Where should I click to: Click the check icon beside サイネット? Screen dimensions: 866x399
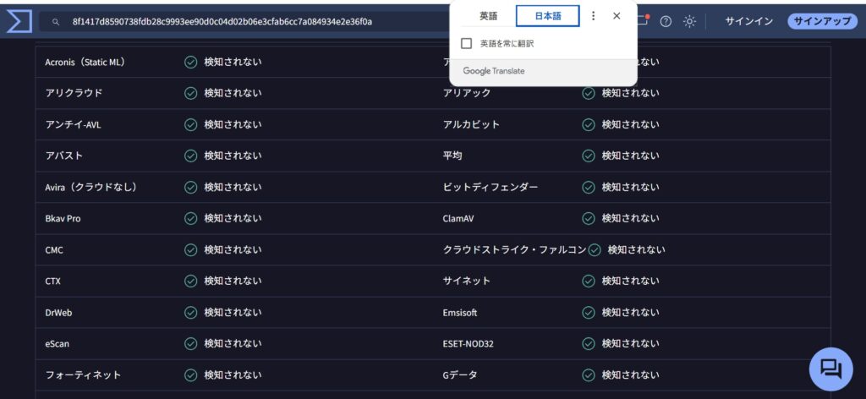pyautogui.click(x=589, y=281)
